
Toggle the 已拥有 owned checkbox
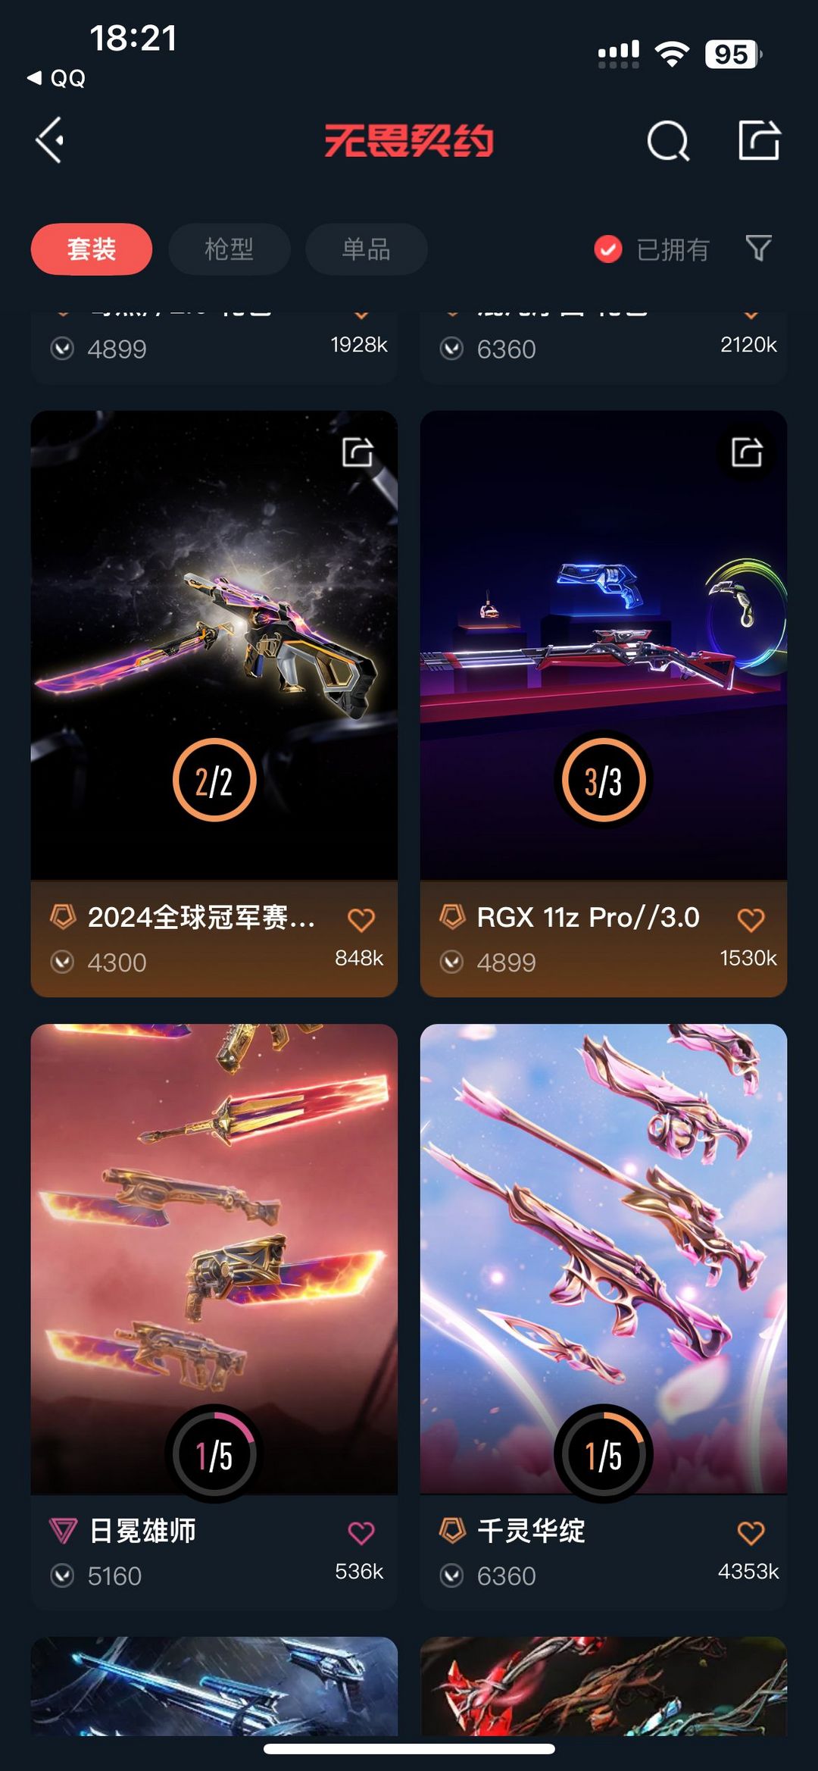(x=608, y=249)
